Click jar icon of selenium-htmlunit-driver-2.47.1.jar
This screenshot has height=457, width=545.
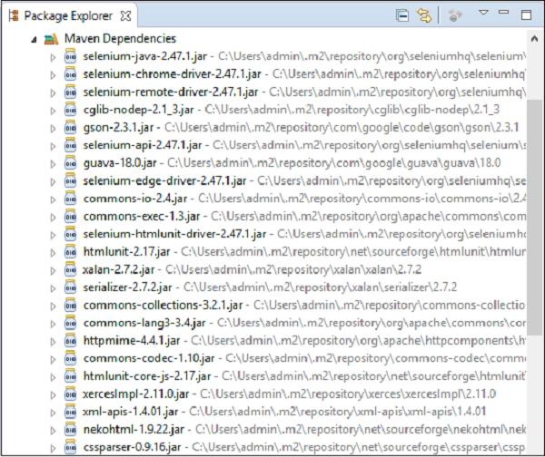[x=71, y=234]
